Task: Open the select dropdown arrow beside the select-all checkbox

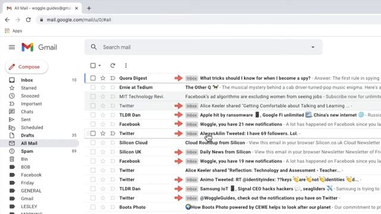Action: click(99, 65)
